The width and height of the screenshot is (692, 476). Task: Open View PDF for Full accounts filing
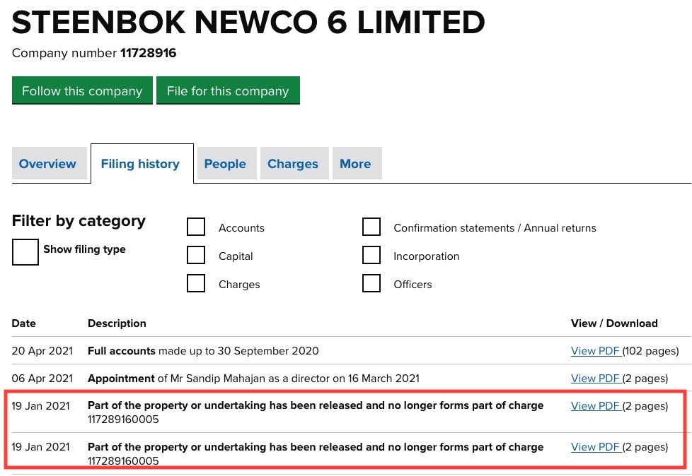tap(595, 351)
